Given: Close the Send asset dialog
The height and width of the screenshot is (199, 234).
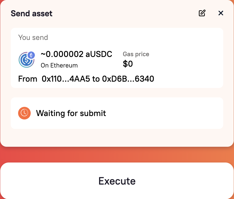Looking at the screenshot, I should tap(221, 13).
